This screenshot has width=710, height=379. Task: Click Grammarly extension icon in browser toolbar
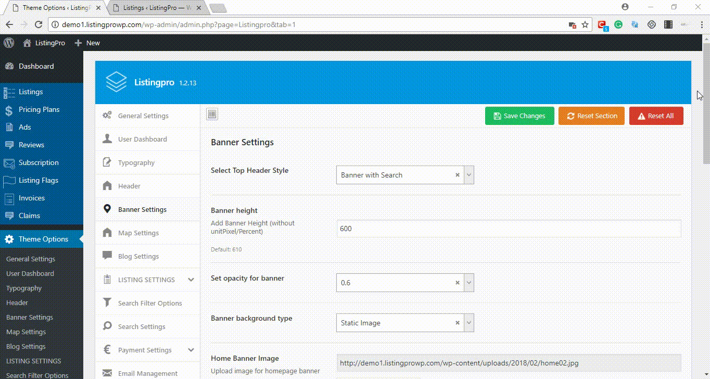(618, 24)
